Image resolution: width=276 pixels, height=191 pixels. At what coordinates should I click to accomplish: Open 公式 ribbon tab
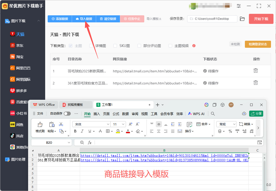[116, 114]
